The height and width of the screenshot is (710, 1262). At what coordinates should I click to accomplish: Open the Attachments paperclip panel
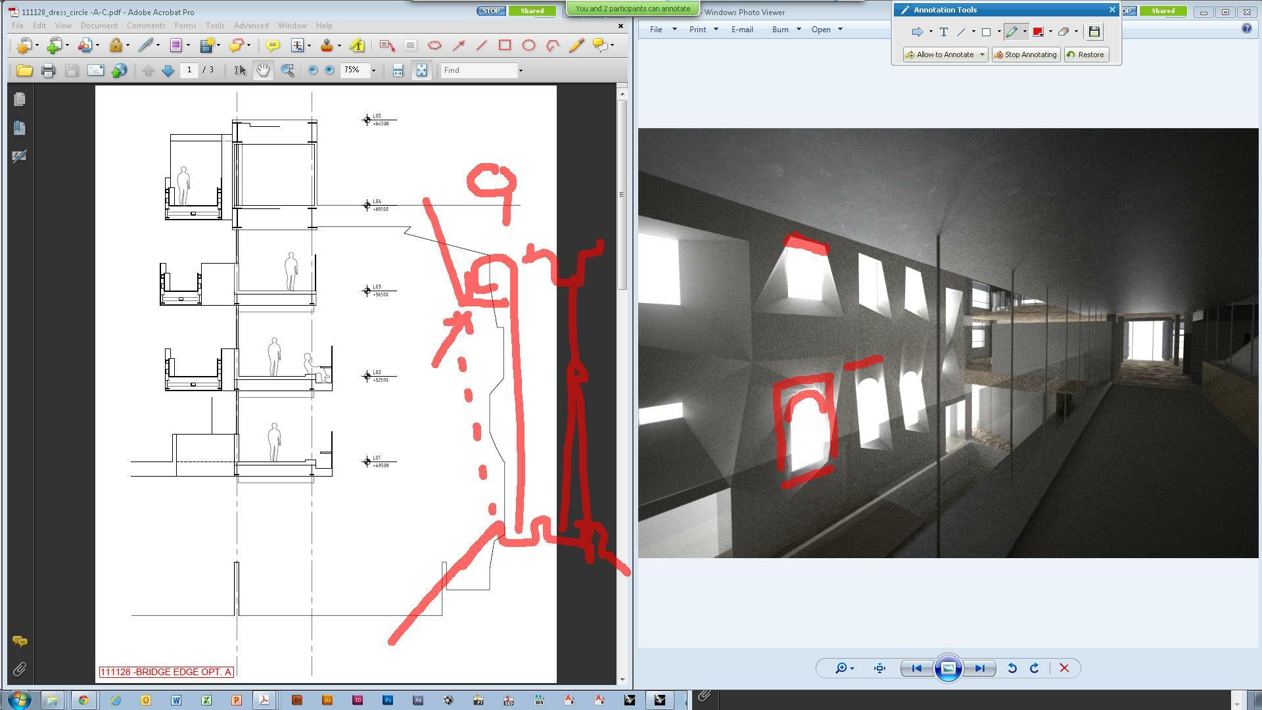(x=20, y=670)
